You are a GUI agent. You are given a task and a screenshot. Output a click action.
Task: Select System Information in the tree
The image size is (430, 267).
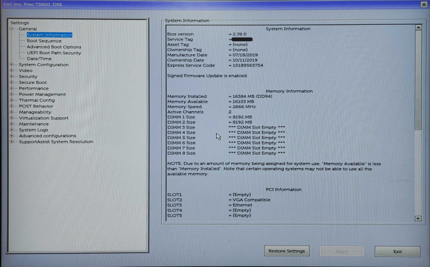pyautogui.click(x=49, y=35)
